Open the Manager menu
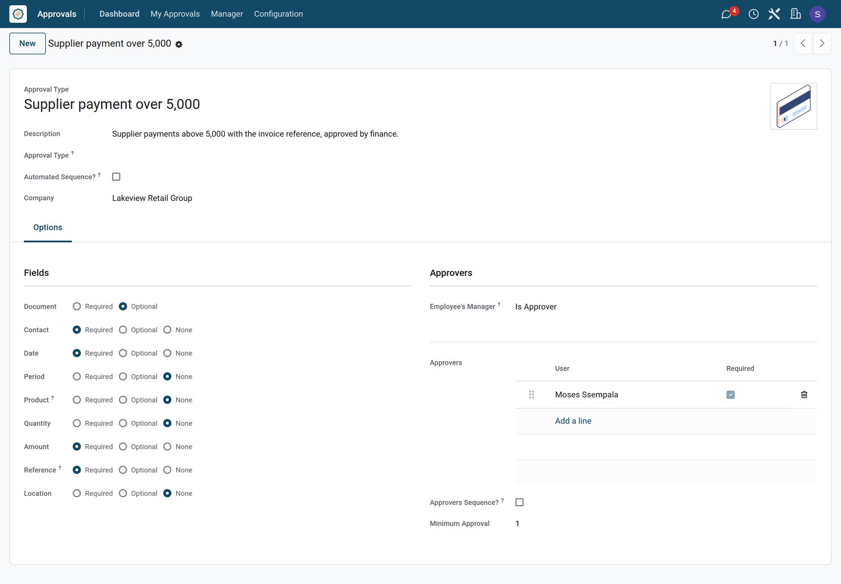This screenshot has height=584, width=841. (227, 14)
